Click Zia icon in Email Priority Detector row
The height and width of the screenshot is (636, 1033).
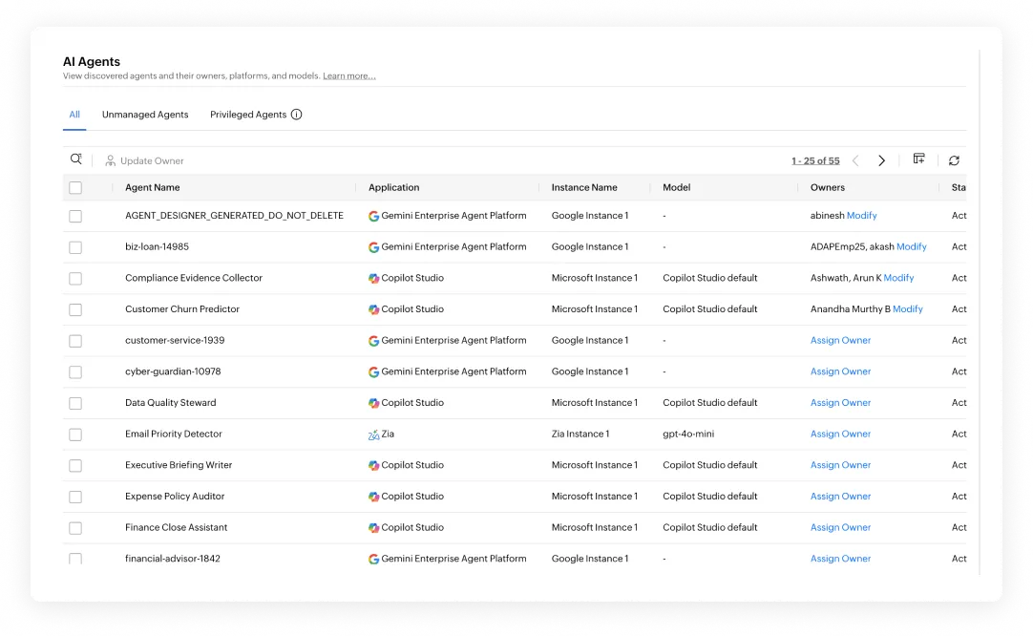(x=373, y=435)
